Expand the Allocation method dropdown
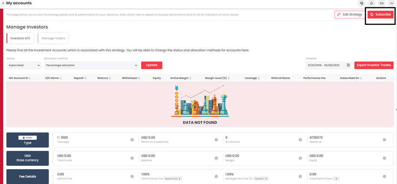The image size is (397, 184). (x=91, y=65)
